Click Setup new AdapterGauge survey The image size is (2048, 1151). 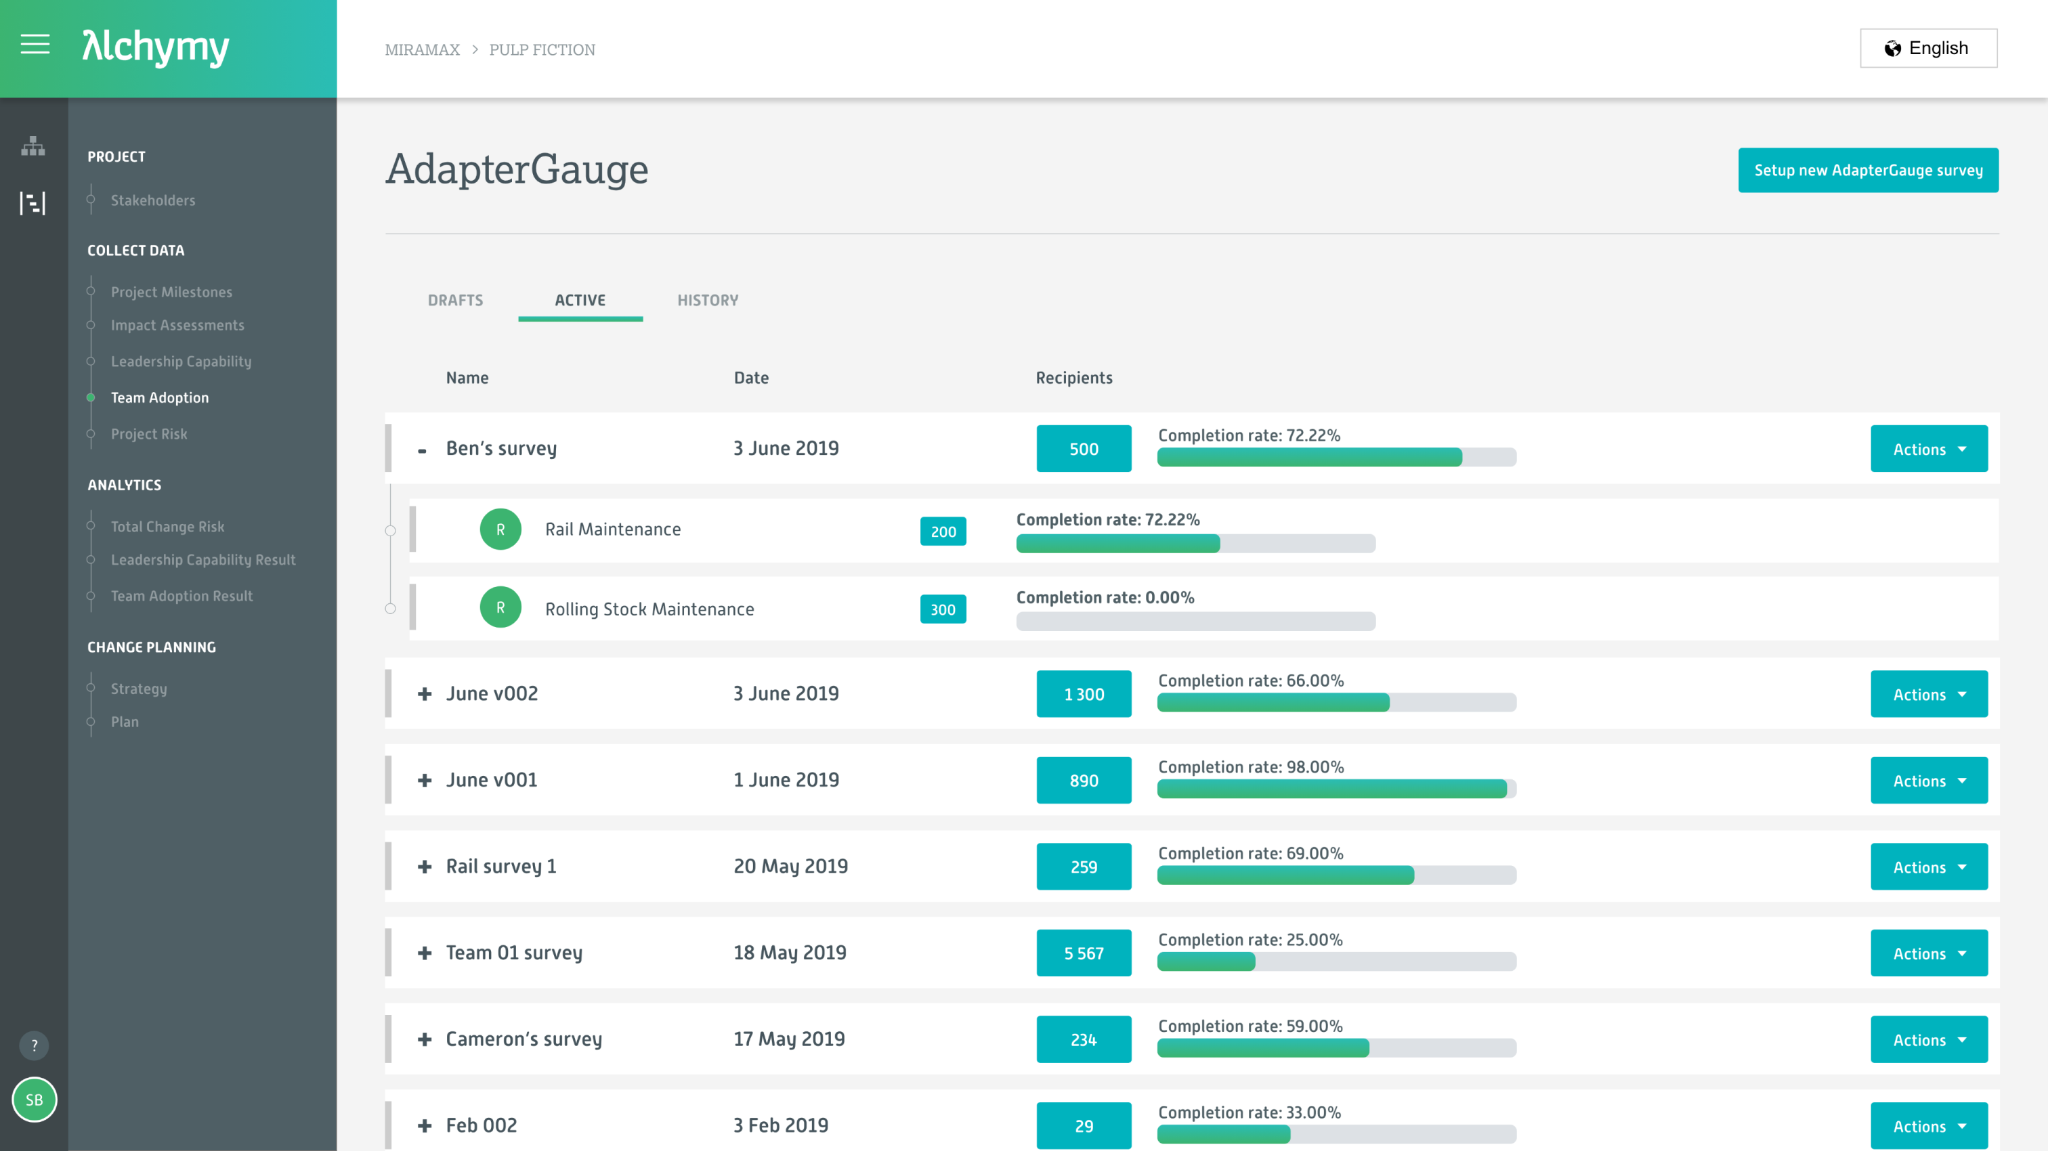pos(1868,169)
